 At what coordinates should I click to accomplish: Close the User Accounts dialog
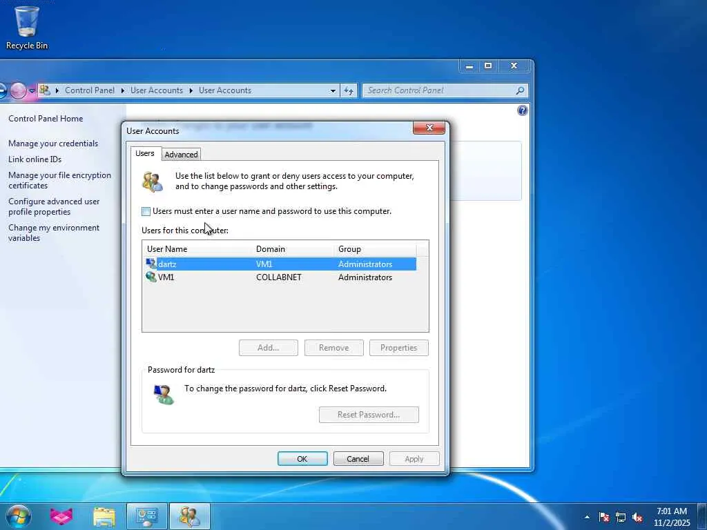pyautogui.click(x=429, y=128)
